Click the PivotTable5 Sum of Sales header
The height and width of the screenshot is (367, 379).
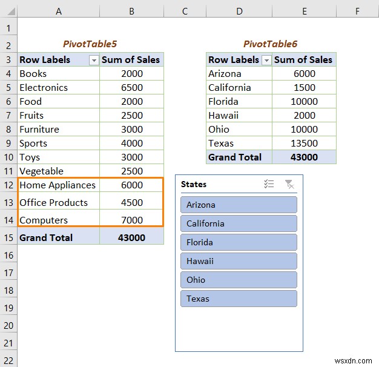[x=131, y=60]
